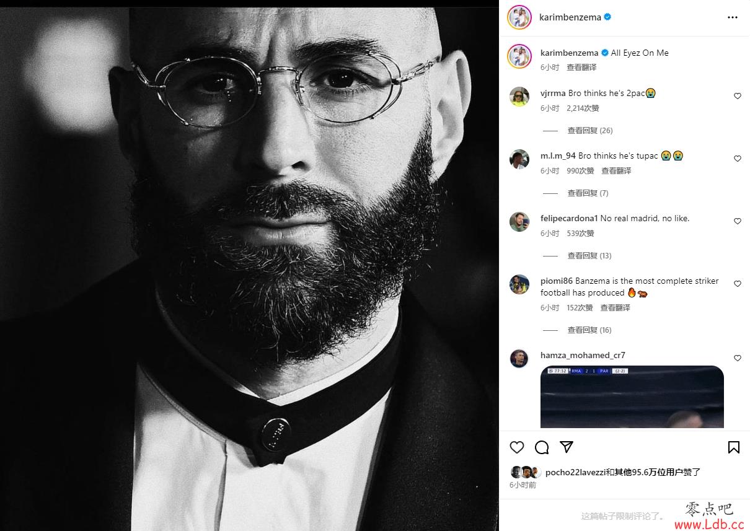Open hamza_mohamed_cr7's match video thumbnail

pos(632,397)
